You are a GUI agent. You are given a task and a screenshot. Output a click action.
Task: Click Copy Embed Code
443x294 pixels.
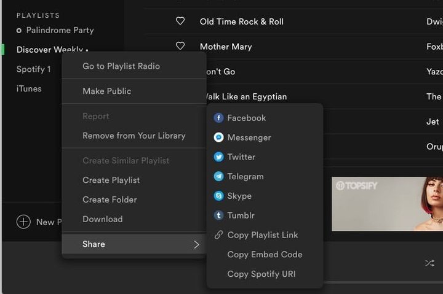tap(265, 255)
